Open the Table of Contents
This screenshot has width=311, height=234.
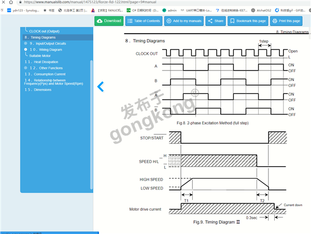[144, 21]
